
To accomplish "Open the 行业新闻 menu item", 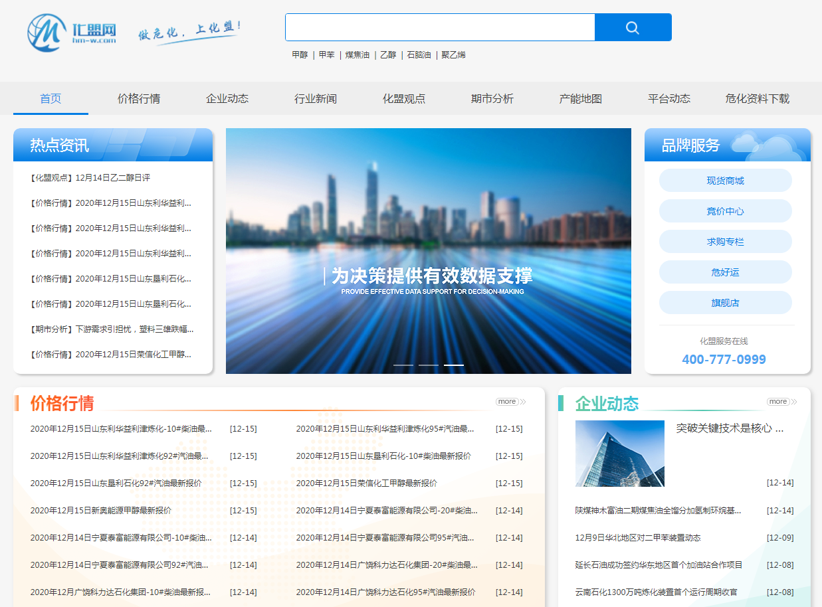I will (316, 98).
